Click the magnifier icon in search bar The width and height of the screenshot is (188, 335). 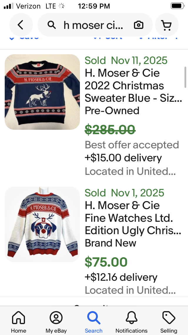[x=52, y=25]
